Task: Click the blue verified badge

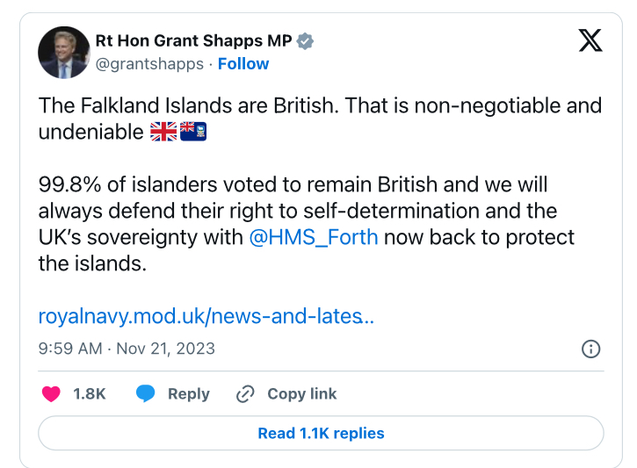Action: (305, 41)
